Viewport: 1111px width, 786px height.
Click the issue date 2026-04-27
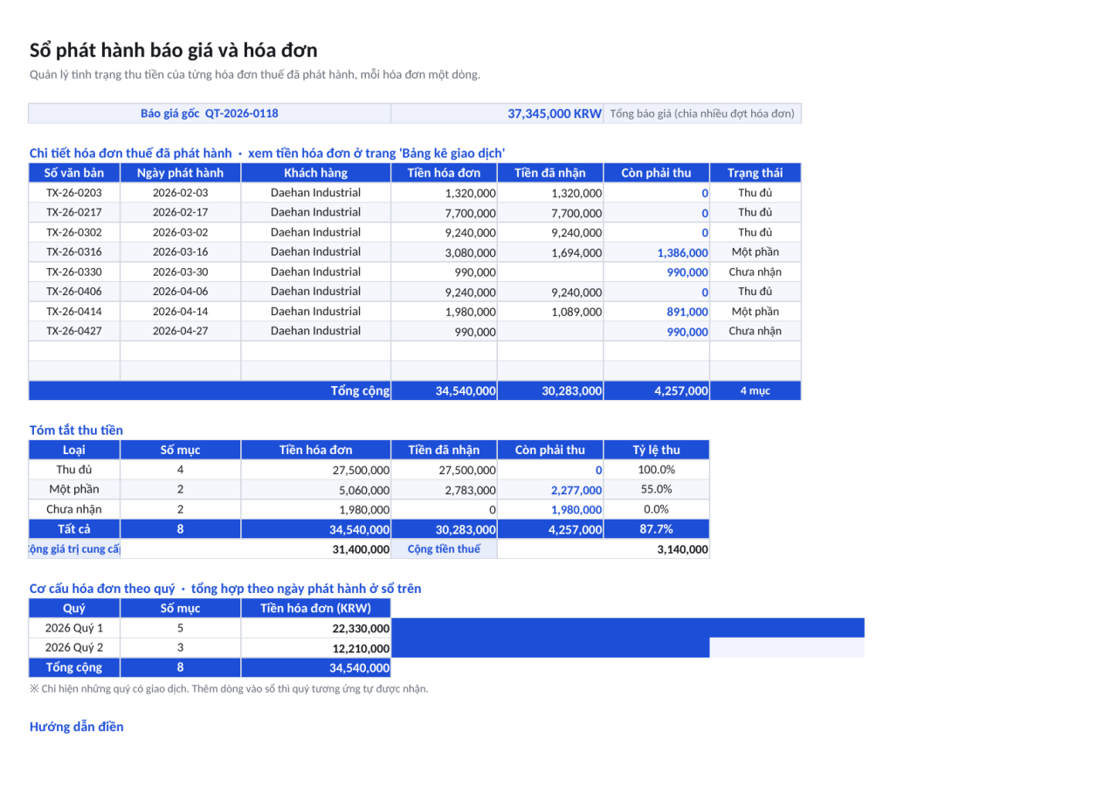181,331
